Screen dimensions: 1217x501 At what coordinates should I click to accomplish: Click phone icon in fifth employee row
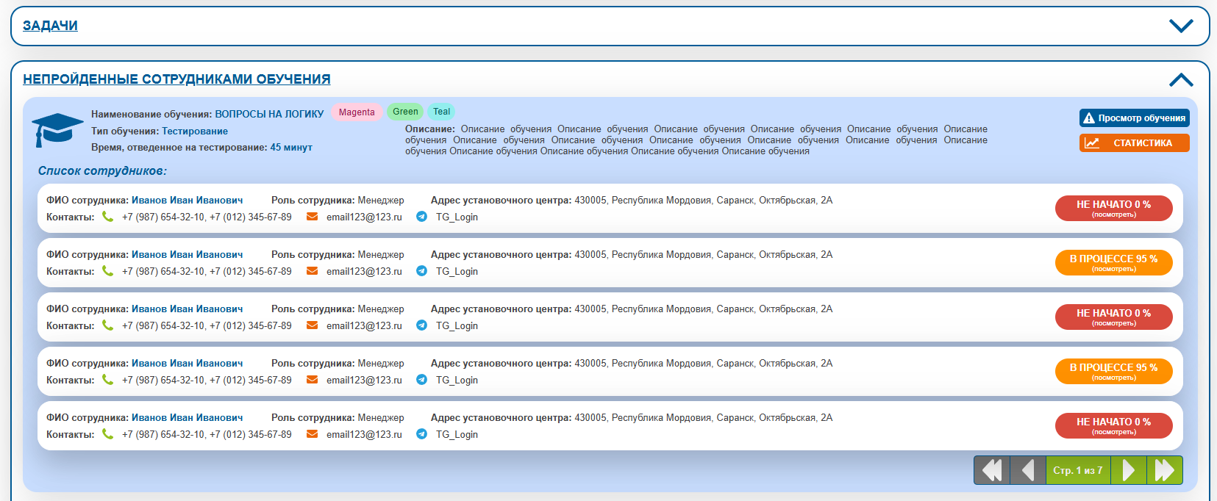point(107,434)
